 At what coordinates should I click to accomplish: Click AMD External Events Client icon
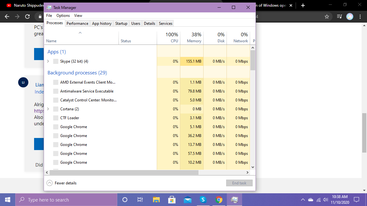[x=56, y=82]
